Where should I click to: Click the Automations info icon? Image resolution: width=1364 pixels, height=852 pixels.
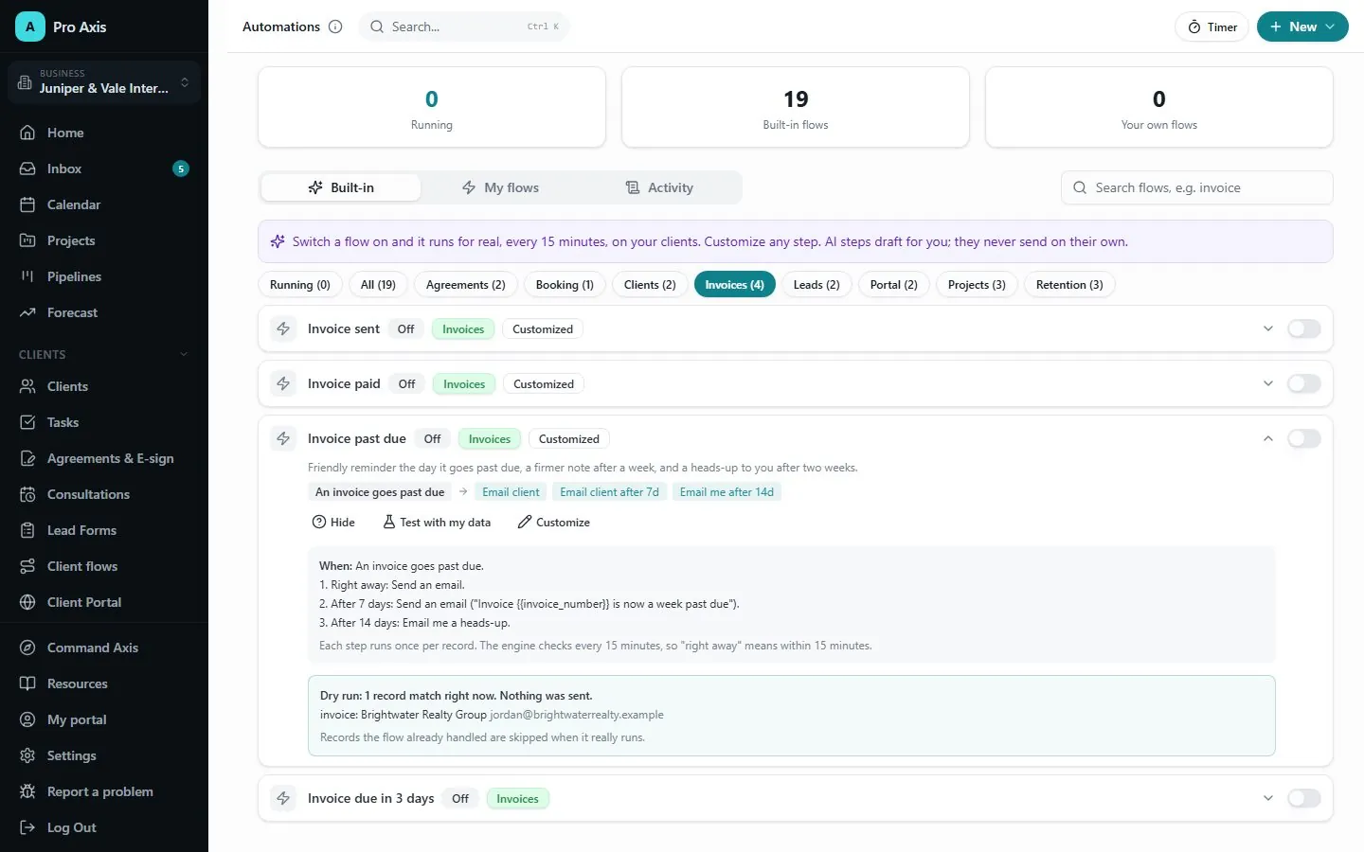(335, 27)
